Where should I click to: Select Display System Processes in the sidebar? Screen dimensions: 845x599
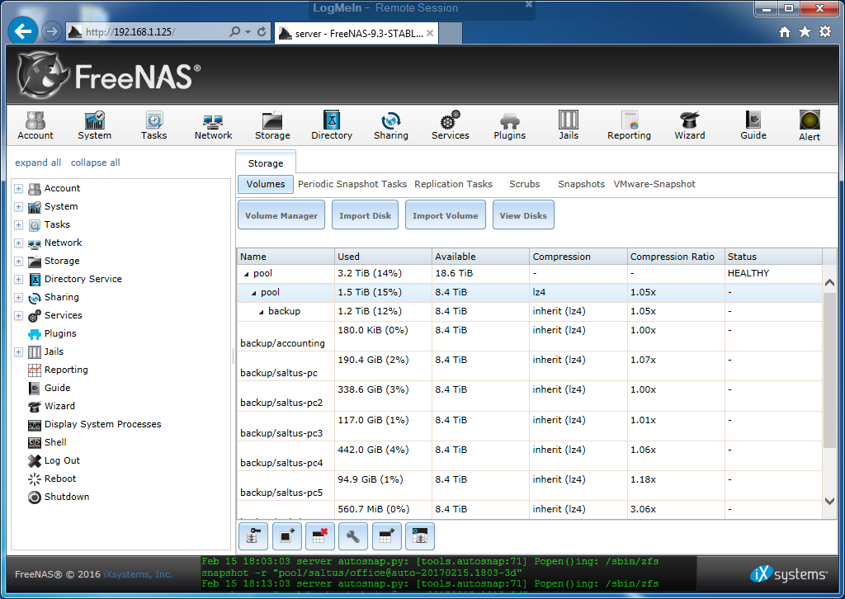102,424
